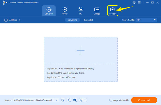This screenshot has width=161, height=105.
Task: Open the Convert All to MP4 dropdown
Action: click(x=146, y=20)
